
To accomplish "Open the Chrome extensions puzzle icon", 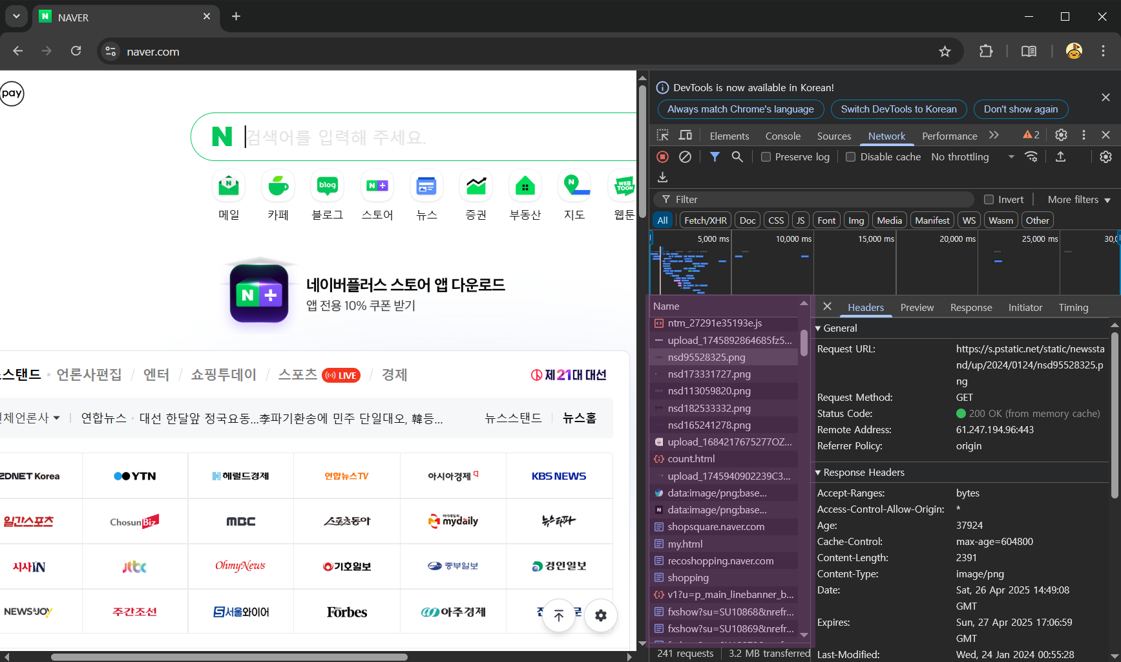I will coord(986,51).
